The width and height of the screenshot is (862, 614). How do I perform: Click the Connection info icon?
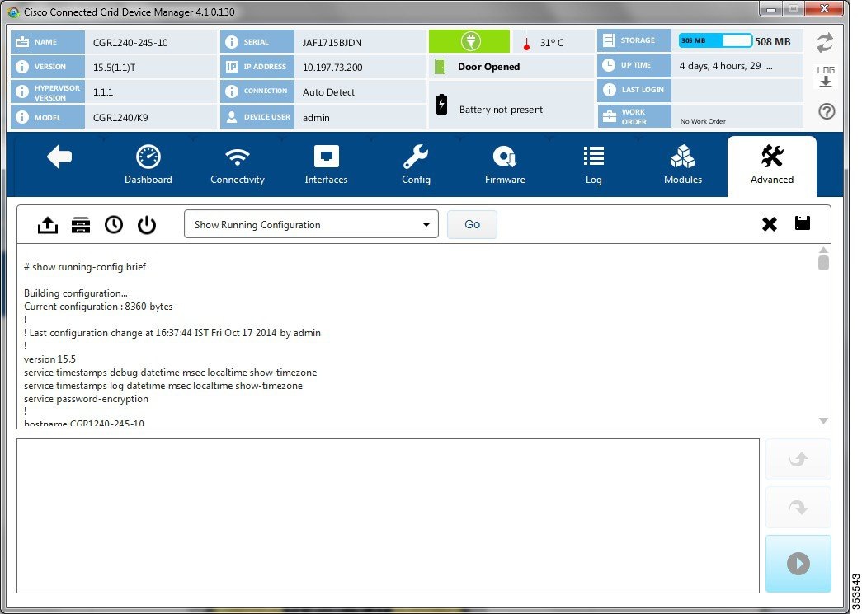pos(232,91)
